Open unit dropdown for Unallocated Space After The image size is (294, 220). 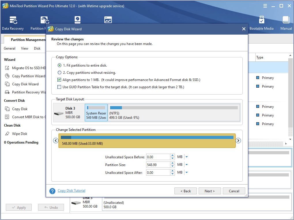(186, 172)
